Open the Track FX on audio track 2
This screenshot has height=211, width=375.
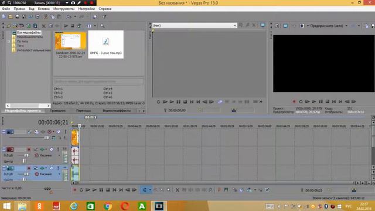pyautogui.click(x=43, y=149)
